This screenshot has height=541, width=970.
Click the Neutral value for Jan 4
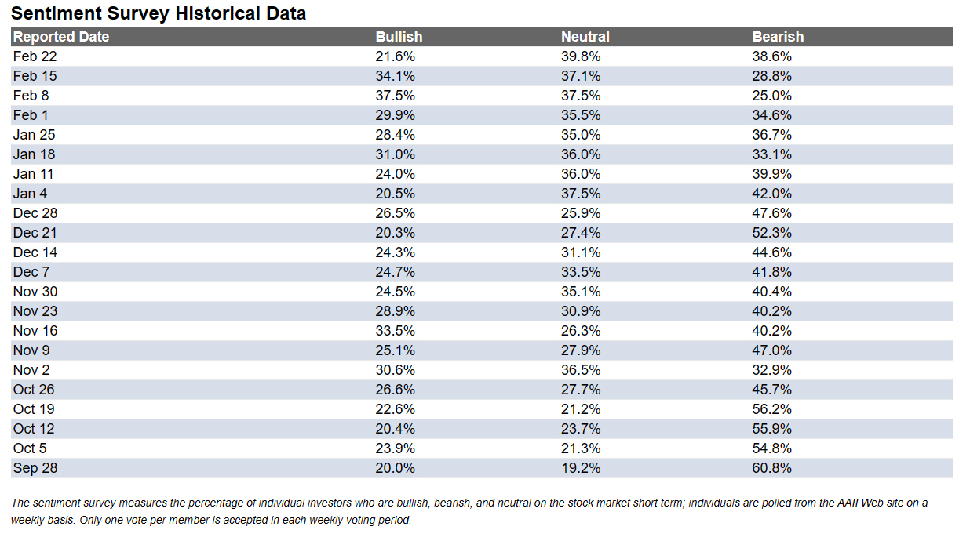point(581,194)
